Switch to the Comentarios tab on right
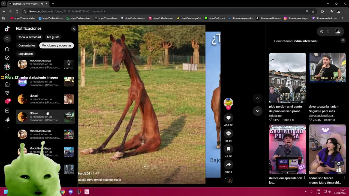 tap(283, 41)
